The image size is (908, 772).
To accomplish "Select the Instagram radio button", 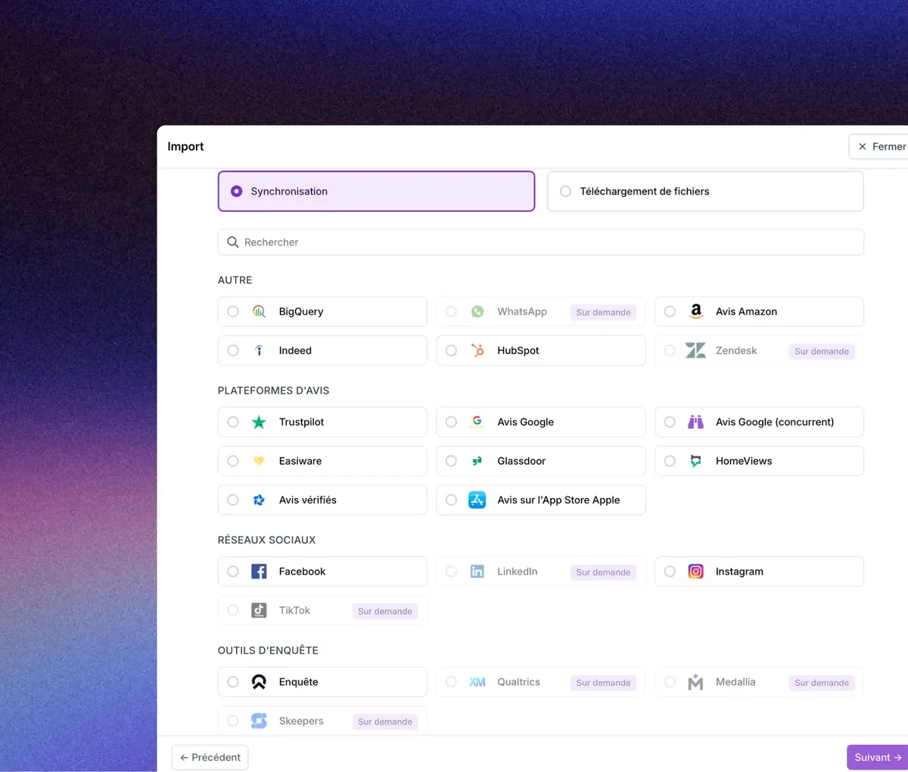I will 670,571.
